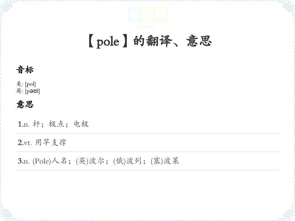Click the word "pole" in the title

point(108,42)
